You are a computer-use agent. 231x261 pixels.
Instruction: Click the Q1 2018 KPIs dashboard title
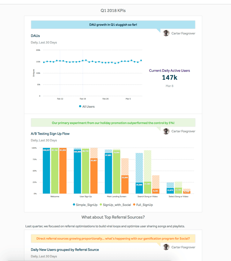(x=113, y=11)
